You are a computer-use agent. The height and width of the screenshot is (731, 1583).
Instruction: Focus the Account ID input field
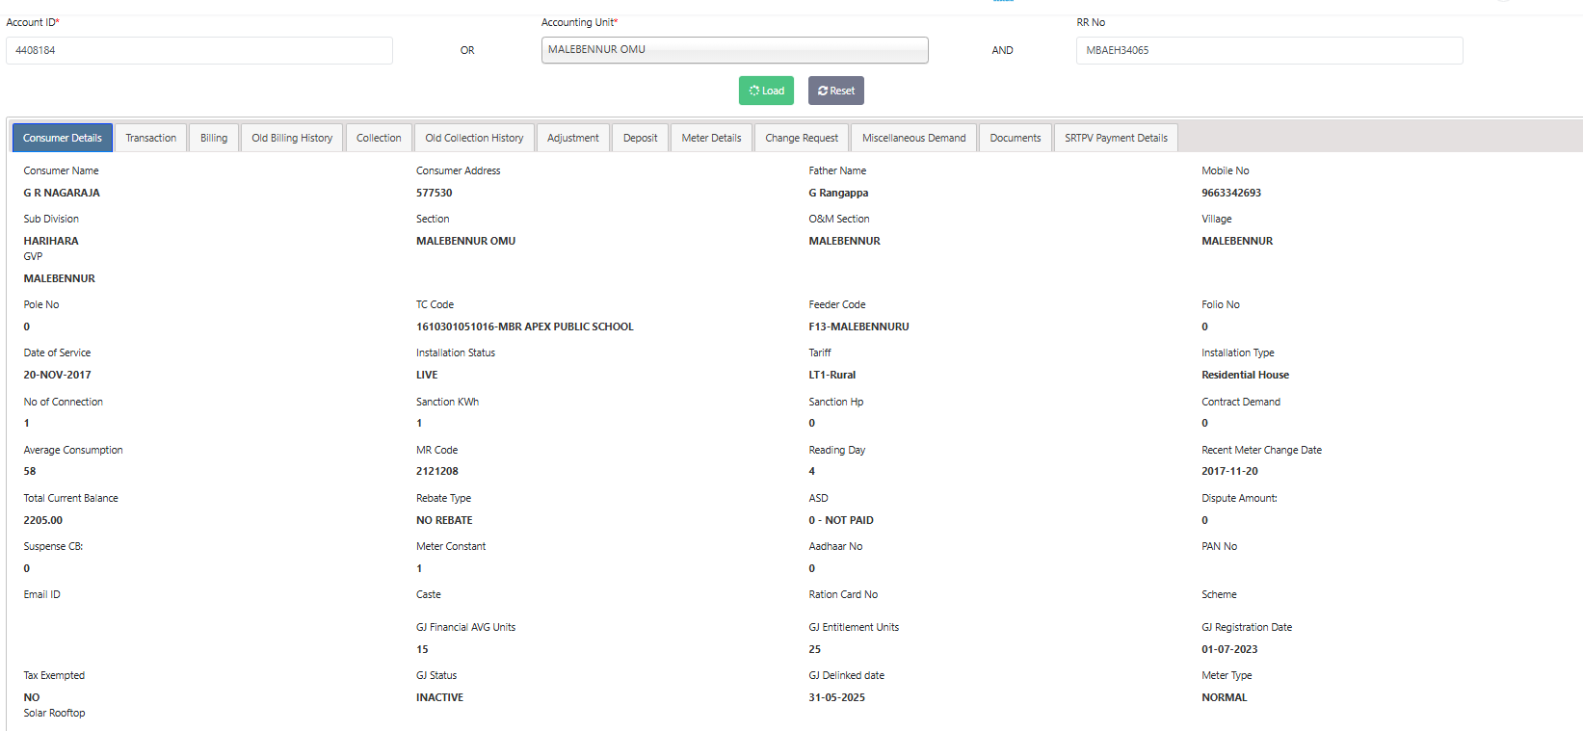[199, 50]
